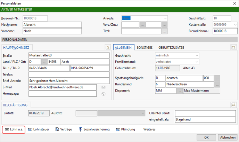Click the empty Erlernter Beruf field
239x142 pixels.
205,113
